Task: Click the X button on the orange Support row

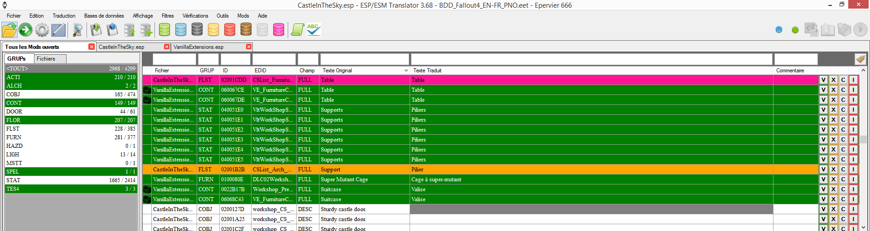Action: pyautogui.click(x=833, y=170)
